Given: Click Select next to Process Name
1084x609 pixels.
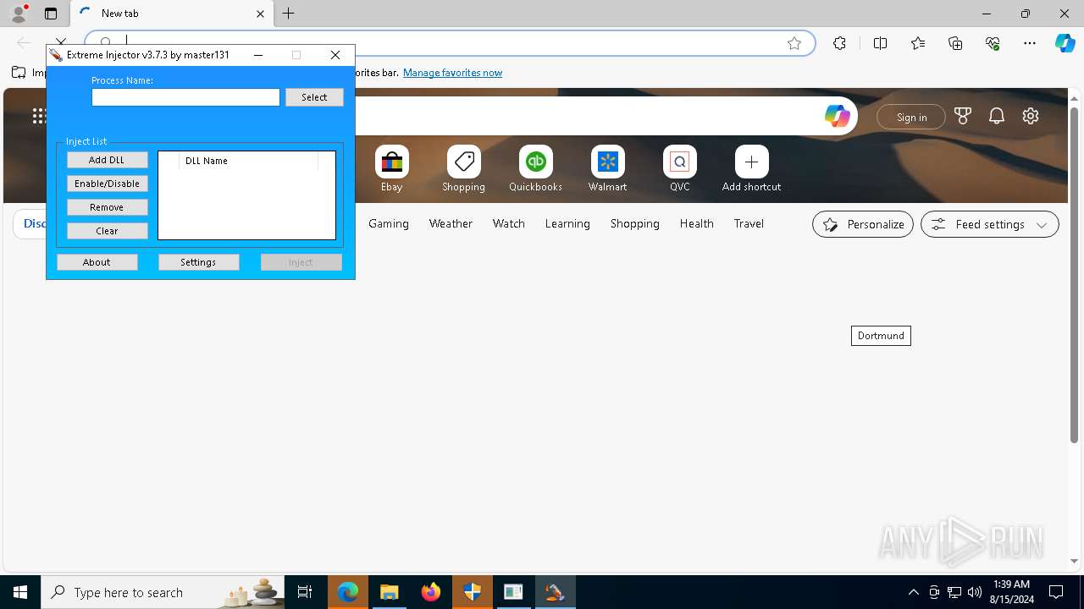Looking at the screenshot, I should [314, 97].
